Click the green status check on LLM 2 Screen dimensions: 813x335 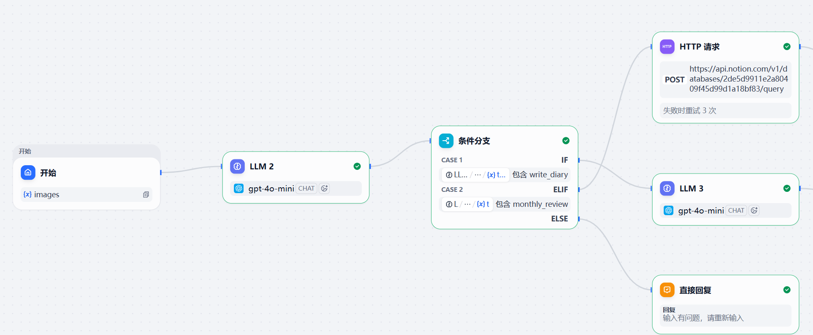tap(357, 166)
